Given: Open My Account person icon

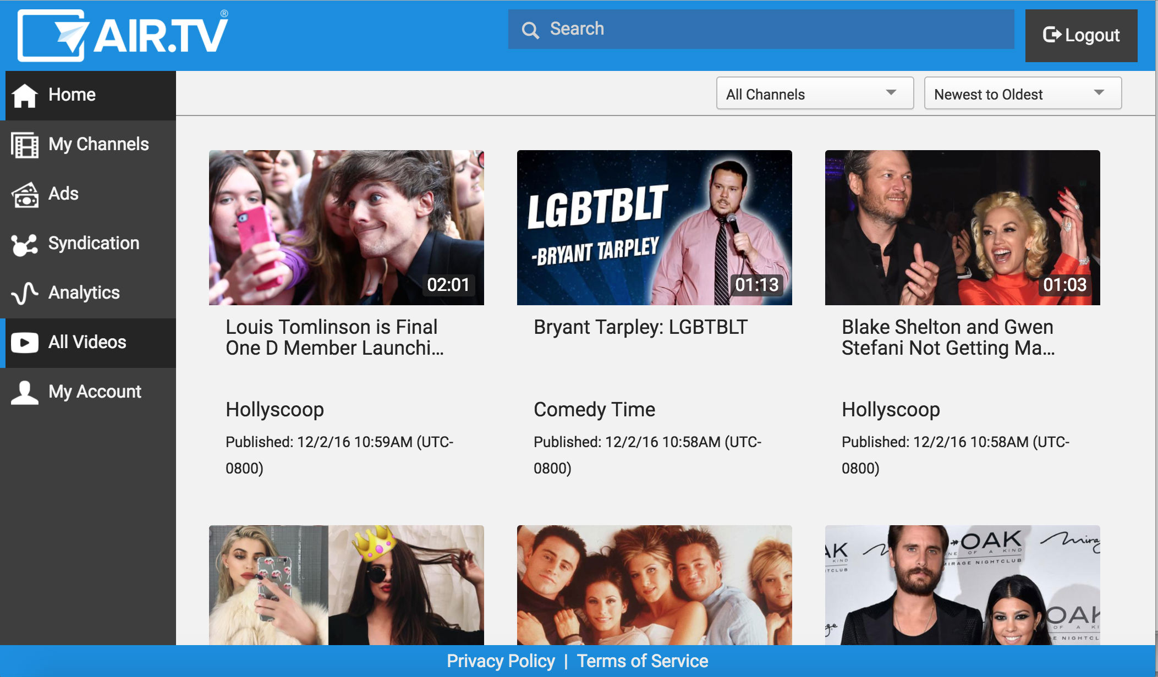Looking at the screenshot, I should pos(25,392).
